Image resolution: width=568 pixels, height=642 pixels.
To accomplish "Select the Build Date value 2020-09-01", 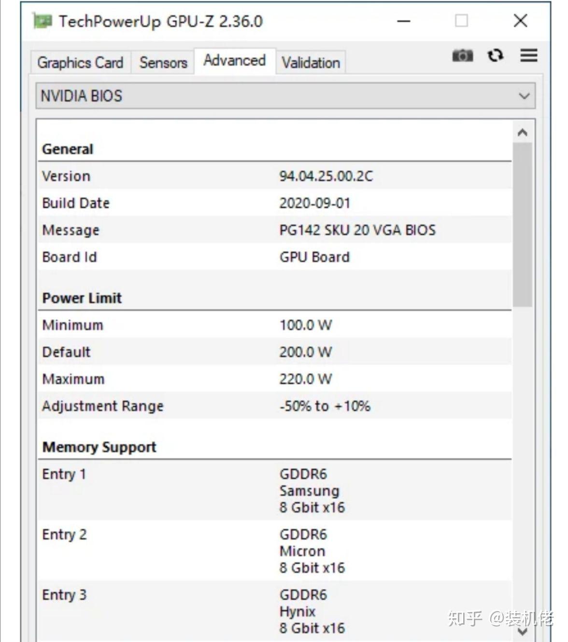I will point(315,203).
